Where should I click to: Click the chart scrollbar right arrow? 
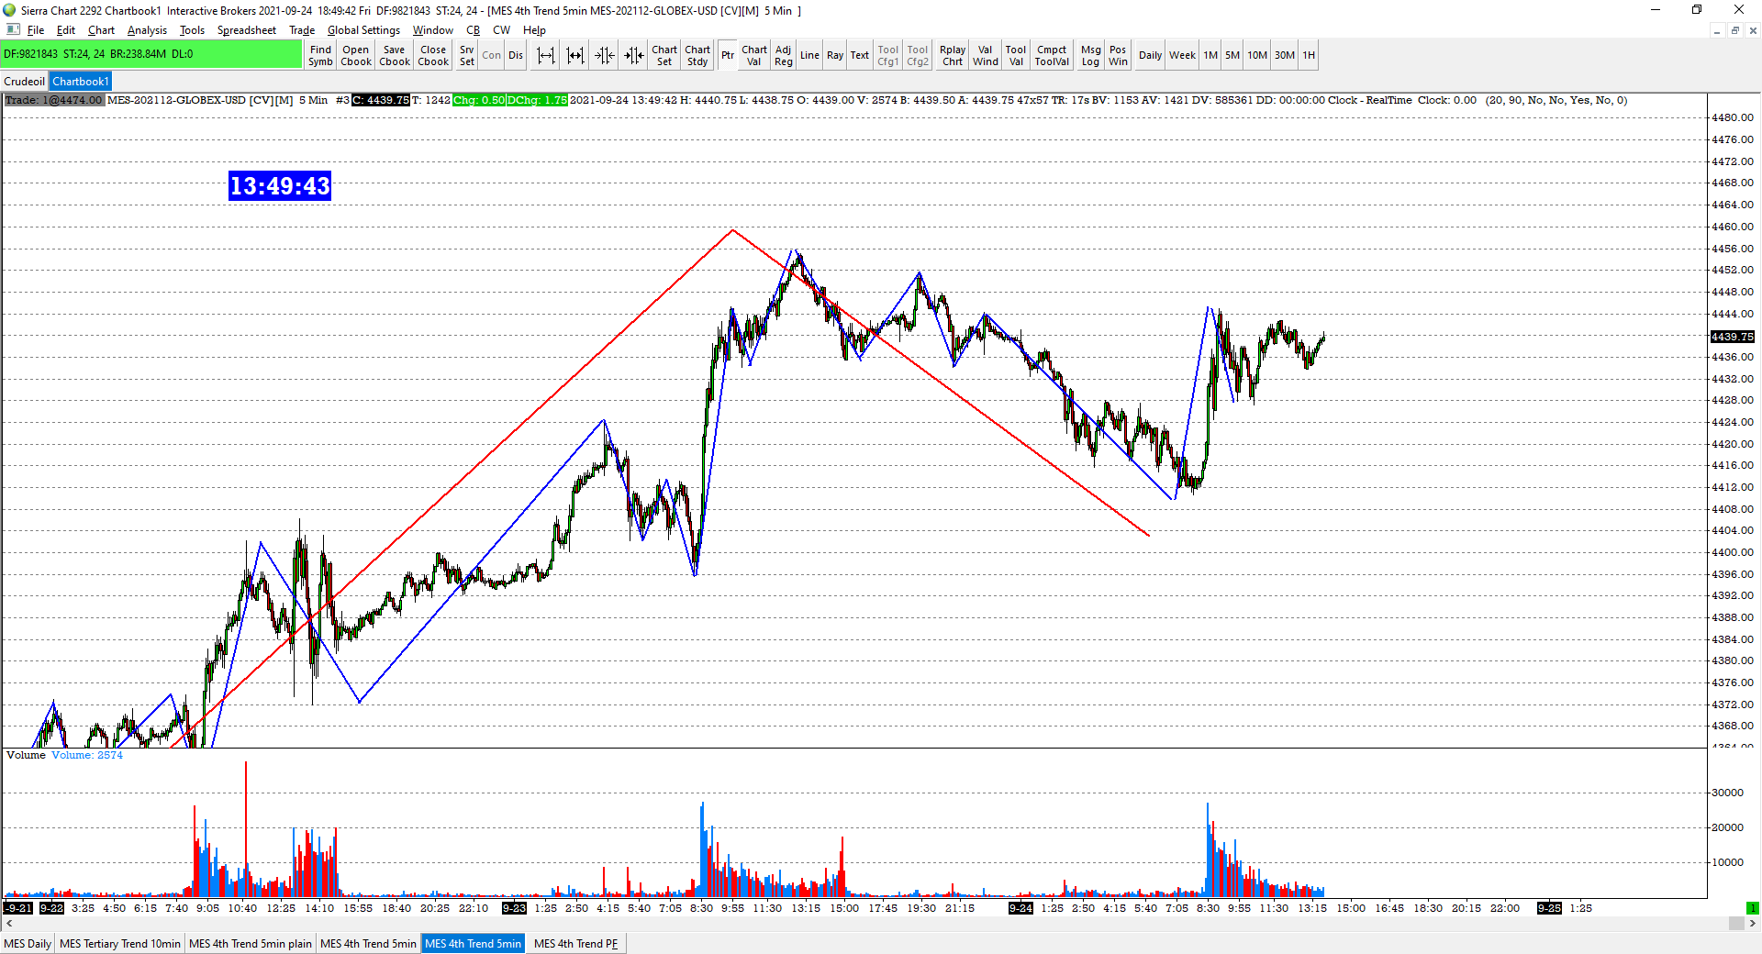point(1753,924)
